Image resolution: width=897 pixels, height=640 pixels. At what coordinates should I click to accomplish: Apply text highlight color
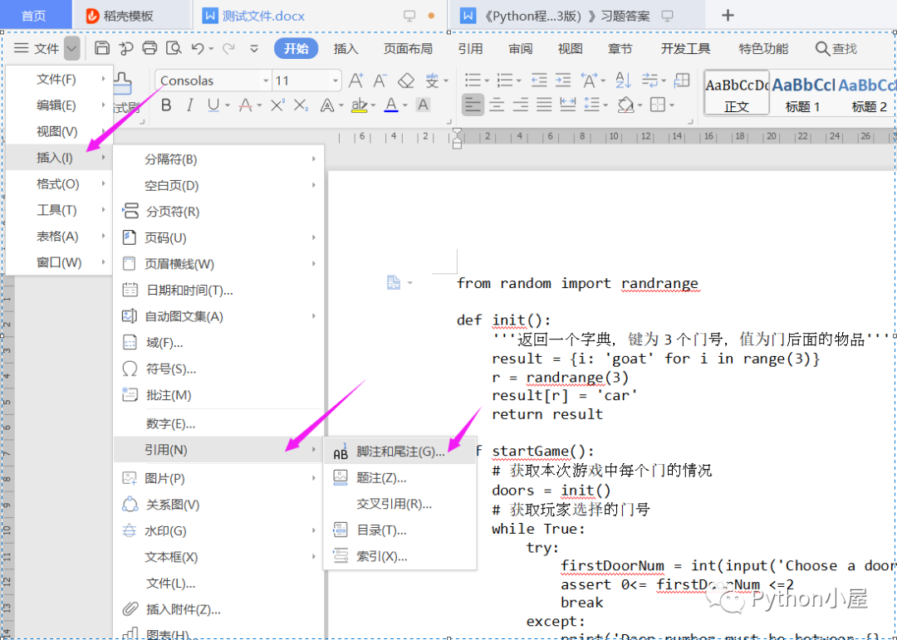[x=360, y=105]
